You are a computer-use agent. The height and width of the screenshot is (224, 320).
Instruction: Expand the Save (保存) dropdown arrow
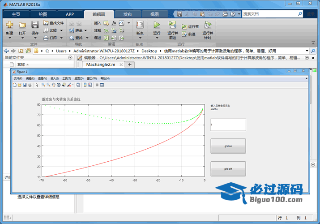click(x=35, y=38)
